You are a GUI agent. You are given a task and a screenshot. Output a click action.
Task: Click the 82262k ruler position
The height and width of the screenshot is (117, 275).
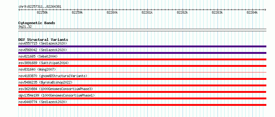[x=182, y=12]
